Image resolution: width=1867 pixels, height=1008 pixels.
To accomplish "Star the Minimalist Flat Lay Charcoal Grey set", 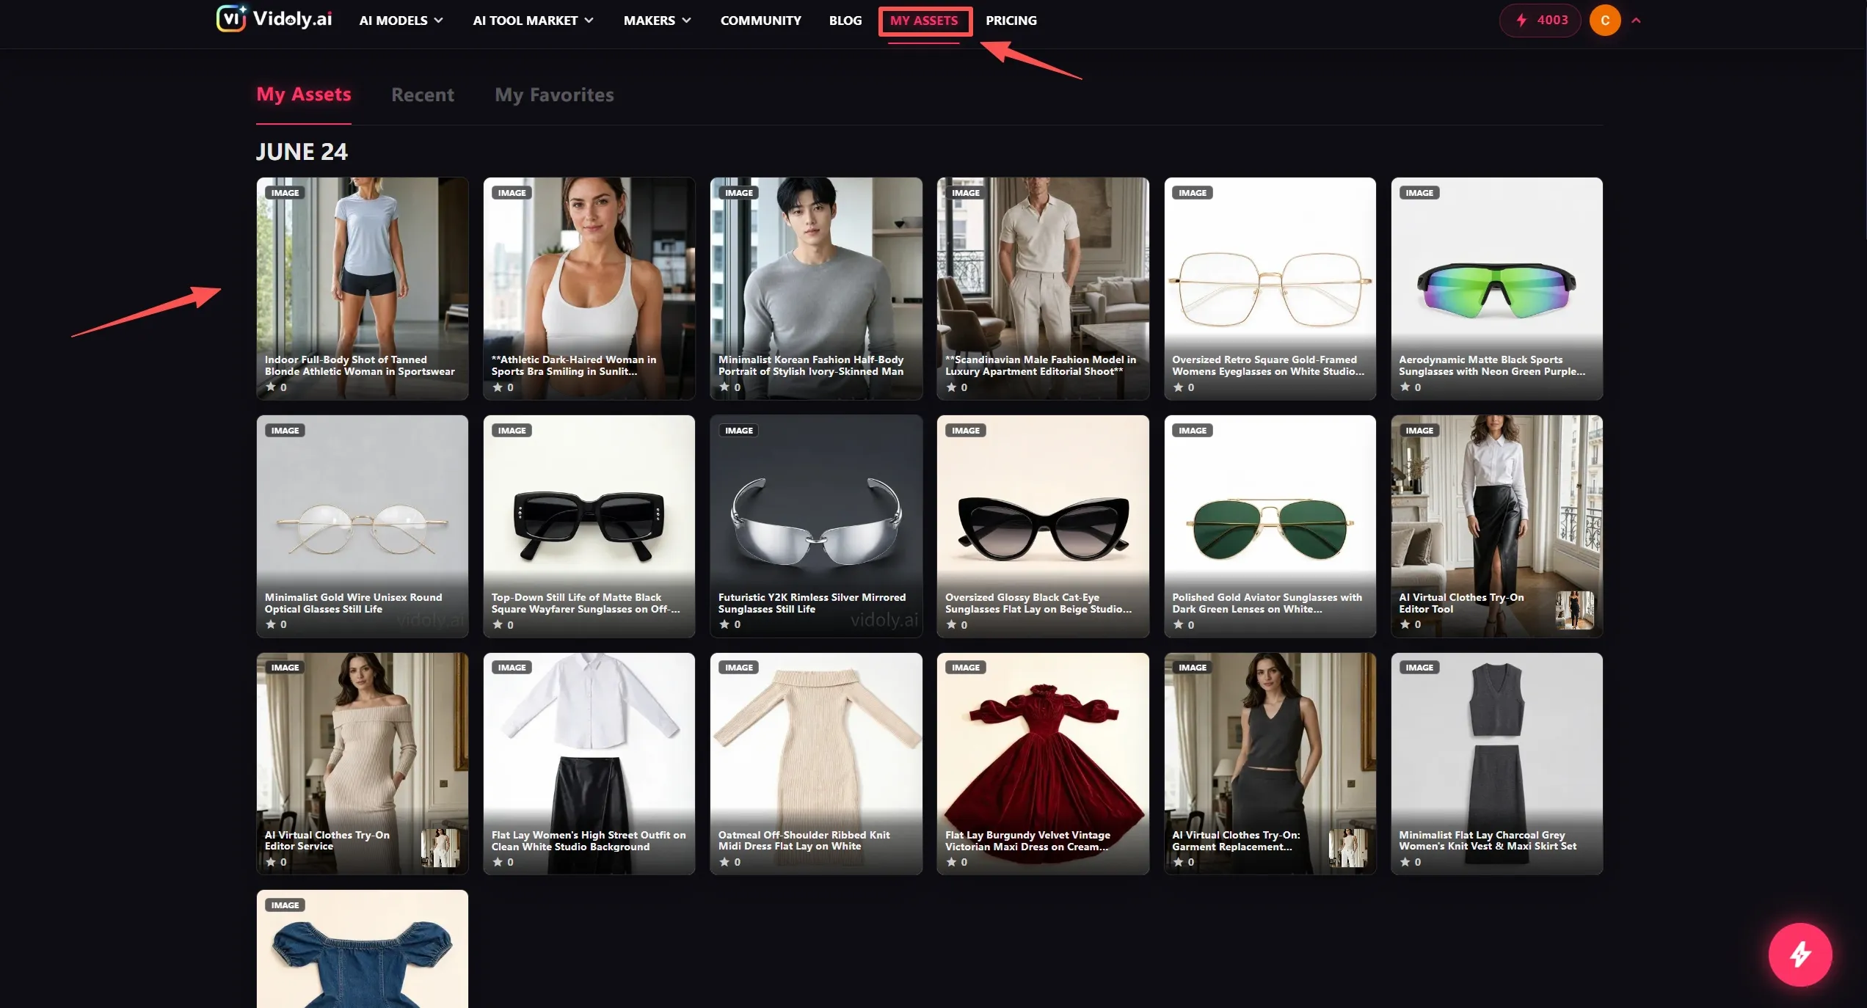I will [x=1405, y=862].
